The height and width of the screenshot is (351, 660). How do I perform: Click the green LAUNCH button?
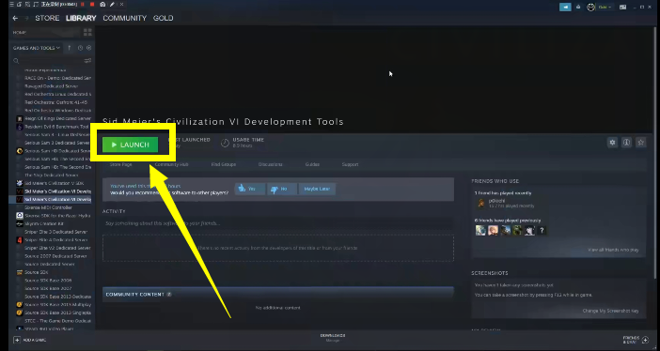click(130, 145)
